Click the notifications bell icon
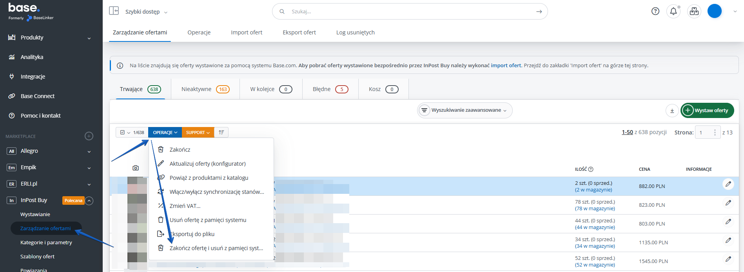 click(673, 11)
